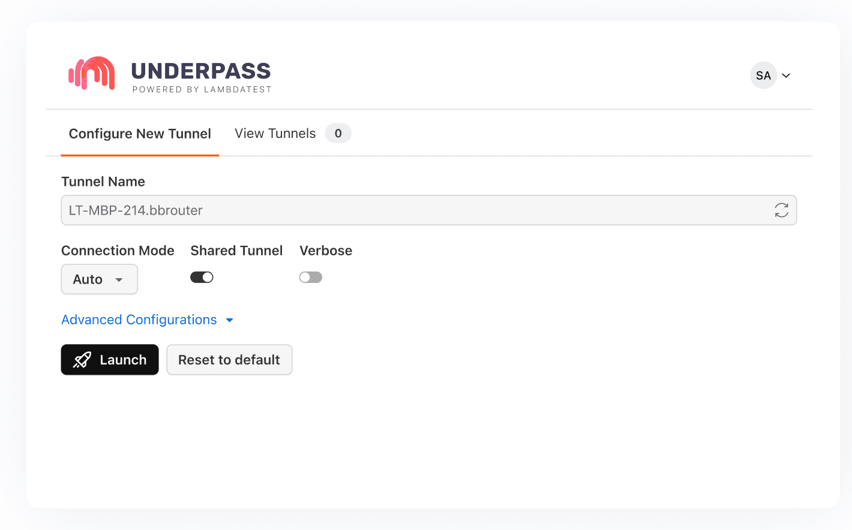Click the arrow next to Advanced Configurations
The width and height of the screenshot is (852, 530).
[229, 320]
